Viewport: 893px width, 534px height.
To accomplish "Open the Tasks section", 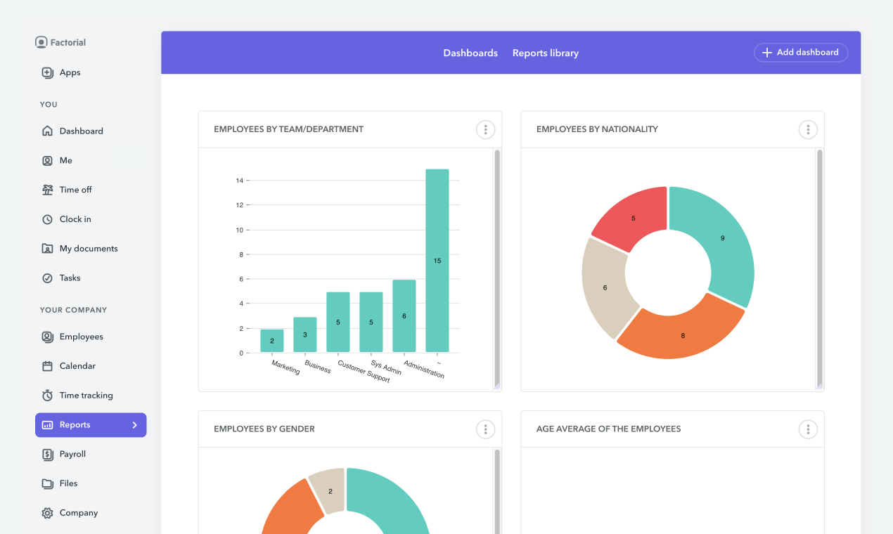I will pos(69,278).
